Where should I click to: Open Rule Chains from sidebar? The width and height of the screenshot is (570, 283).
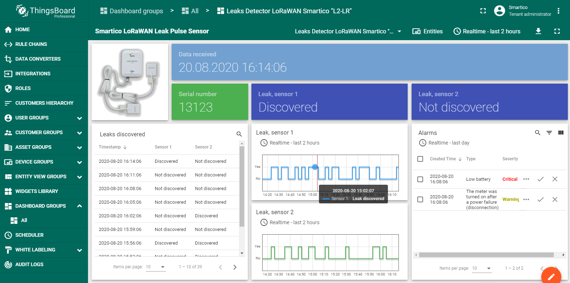coord(31,44)
